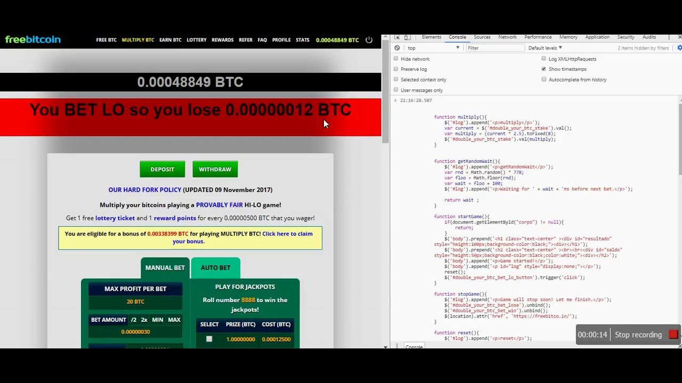
Task: Click the bottom Console drawer tab
Action: (x=414, y=347)
